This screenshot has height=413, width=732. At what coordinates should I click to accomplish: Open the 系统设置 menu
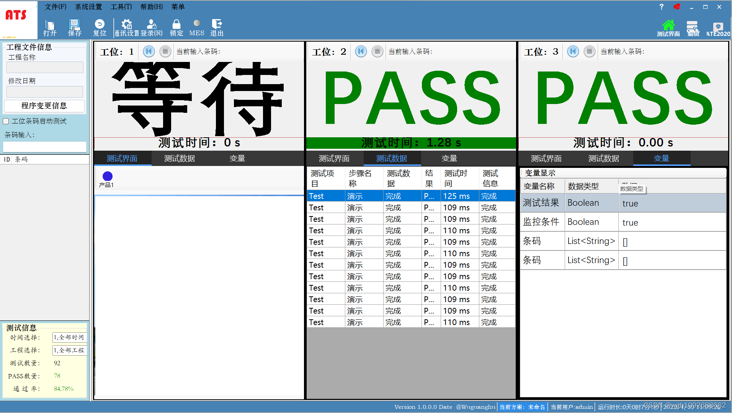click(88, 7)
